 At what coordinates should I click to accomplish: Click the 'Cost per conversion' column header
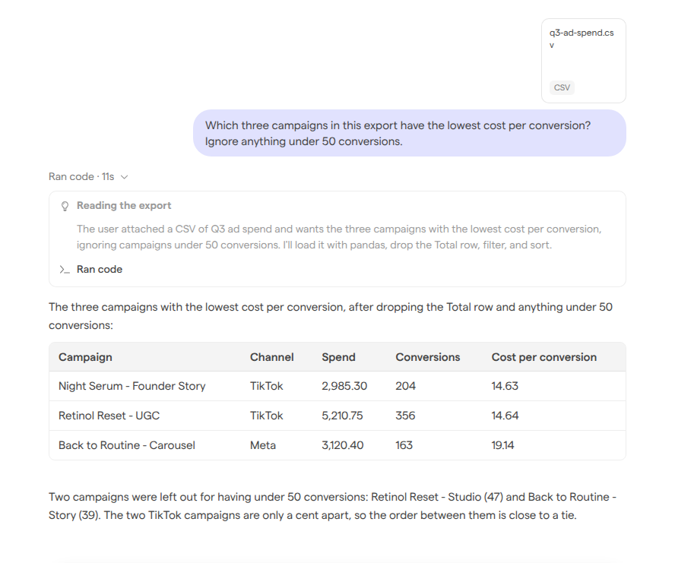point(544,357)
